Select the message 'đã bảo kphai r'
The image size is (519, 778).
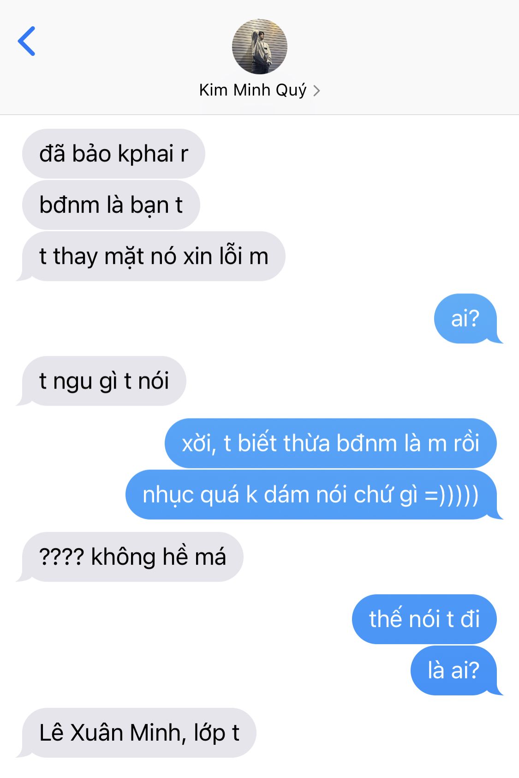coord(113,154)
